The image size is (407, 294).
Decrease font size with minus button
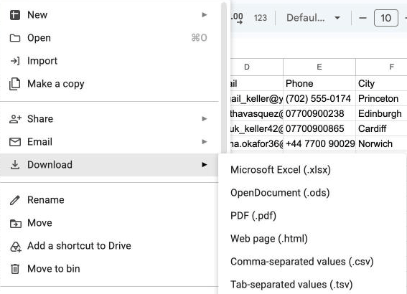tap(362, 18)
